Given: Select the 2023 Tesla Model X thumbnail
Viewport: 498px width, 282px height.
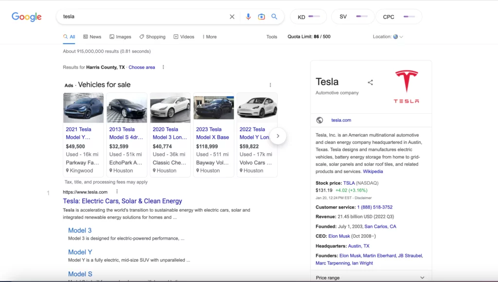Looking at the screenshot, I should [x=213, y=108].
